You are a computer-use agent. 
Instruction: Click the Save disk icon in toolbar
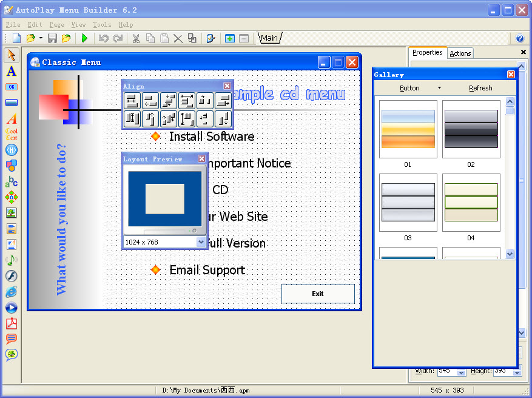tap(52, 38)
